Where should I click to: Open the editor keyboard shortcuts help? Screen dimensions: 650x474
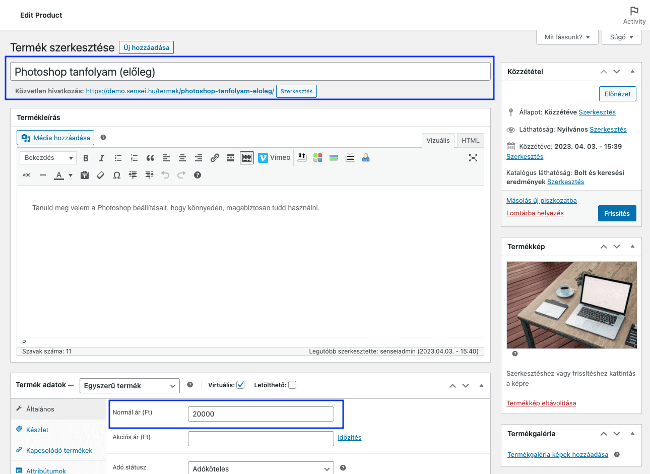pos(198,175)
